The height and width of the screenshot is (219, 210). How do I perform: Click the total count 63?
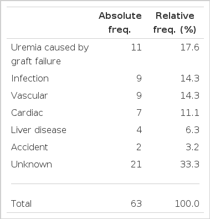(136, 203)
